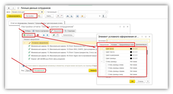Open print preview icon
Screen dimensions: 173x94
pyautogui.click(x=71, y=16)
